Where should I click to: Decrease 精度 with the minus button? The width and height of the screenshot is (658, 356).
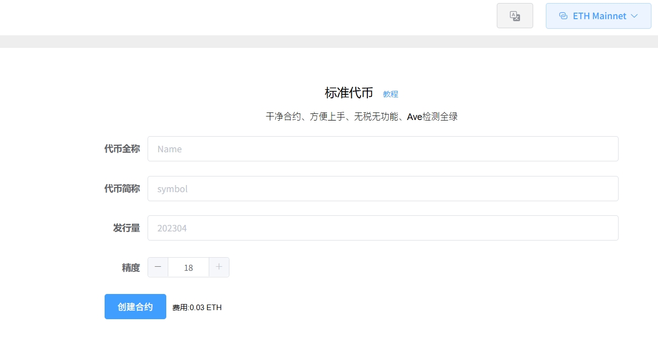158,267
